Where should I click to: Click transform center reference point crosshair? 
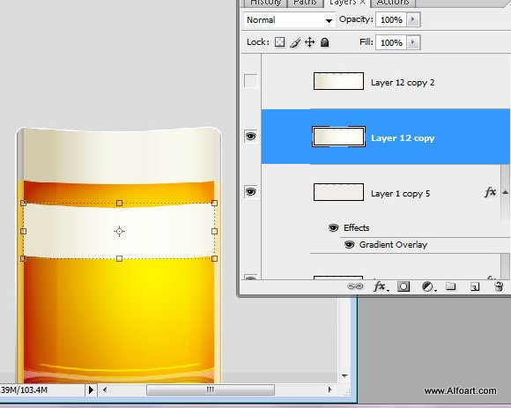119,232
